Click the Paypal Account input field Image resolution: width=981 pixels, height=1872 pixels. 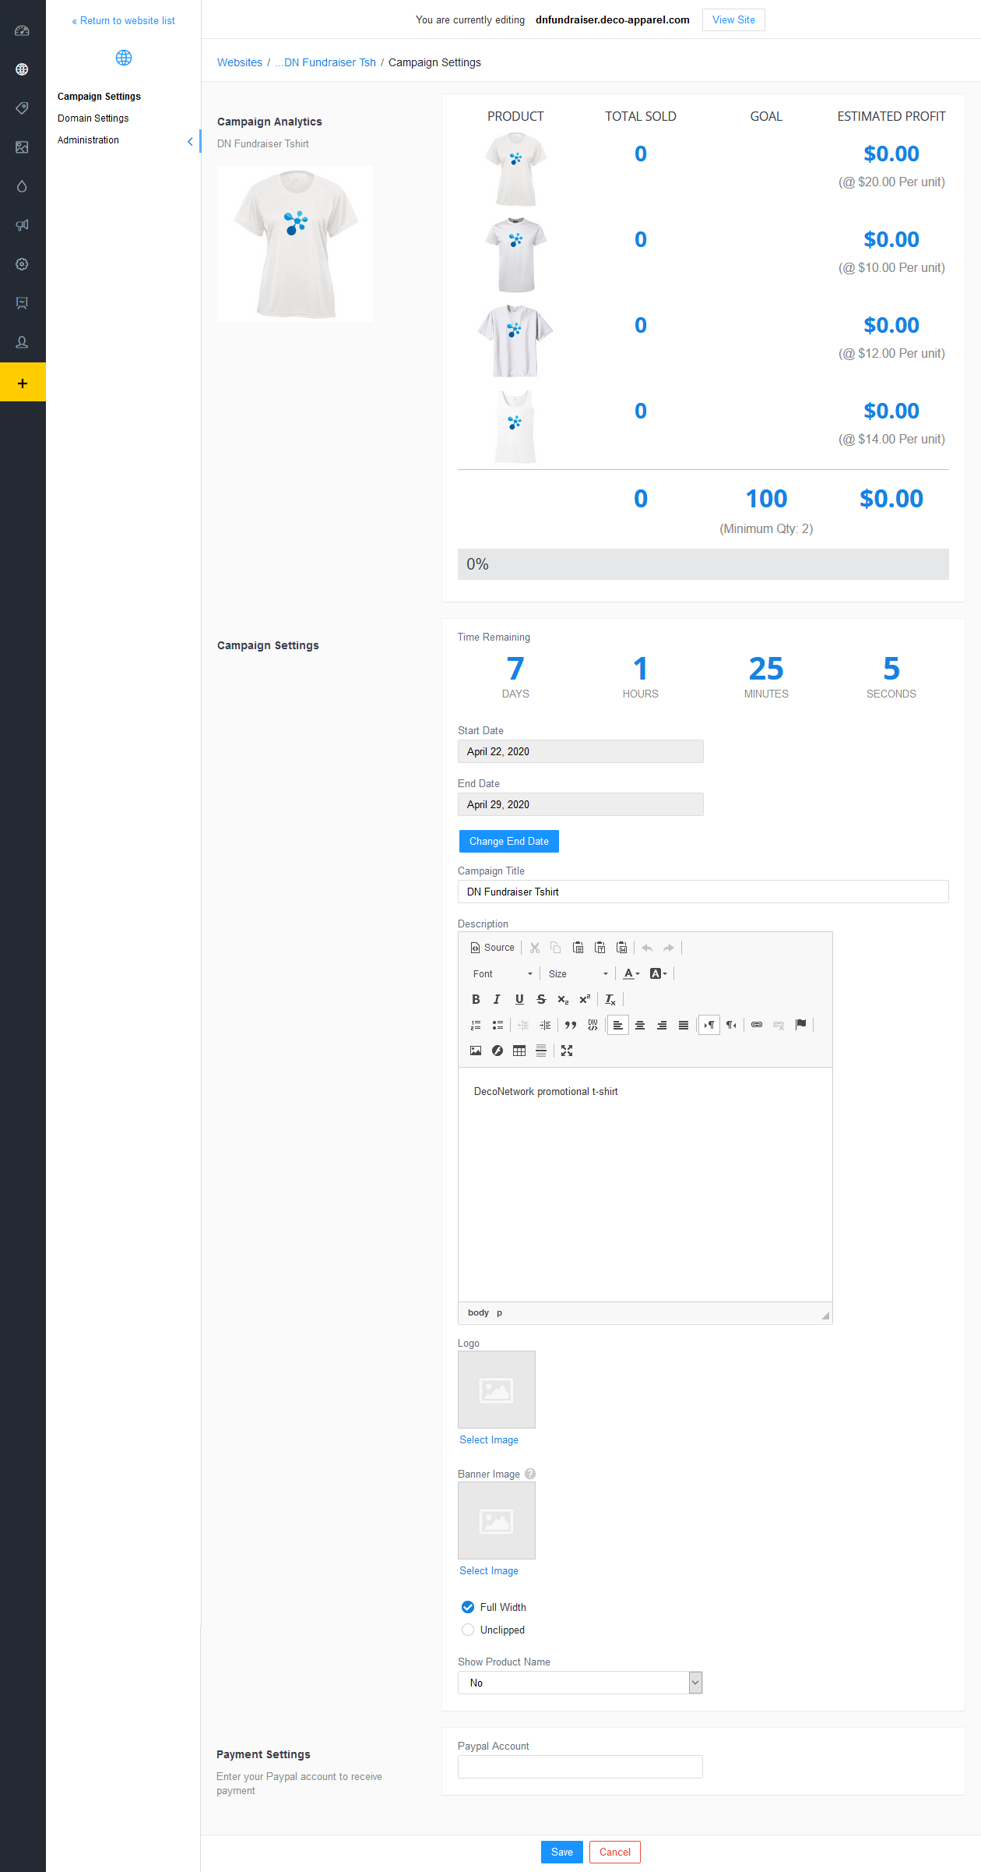[x=580, y=1767]
